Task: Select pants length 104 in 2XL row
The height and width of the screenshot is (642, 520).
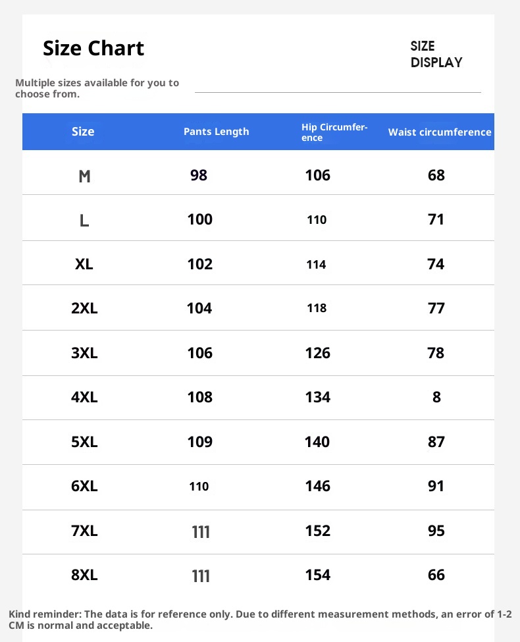Action: pos(199,309)
